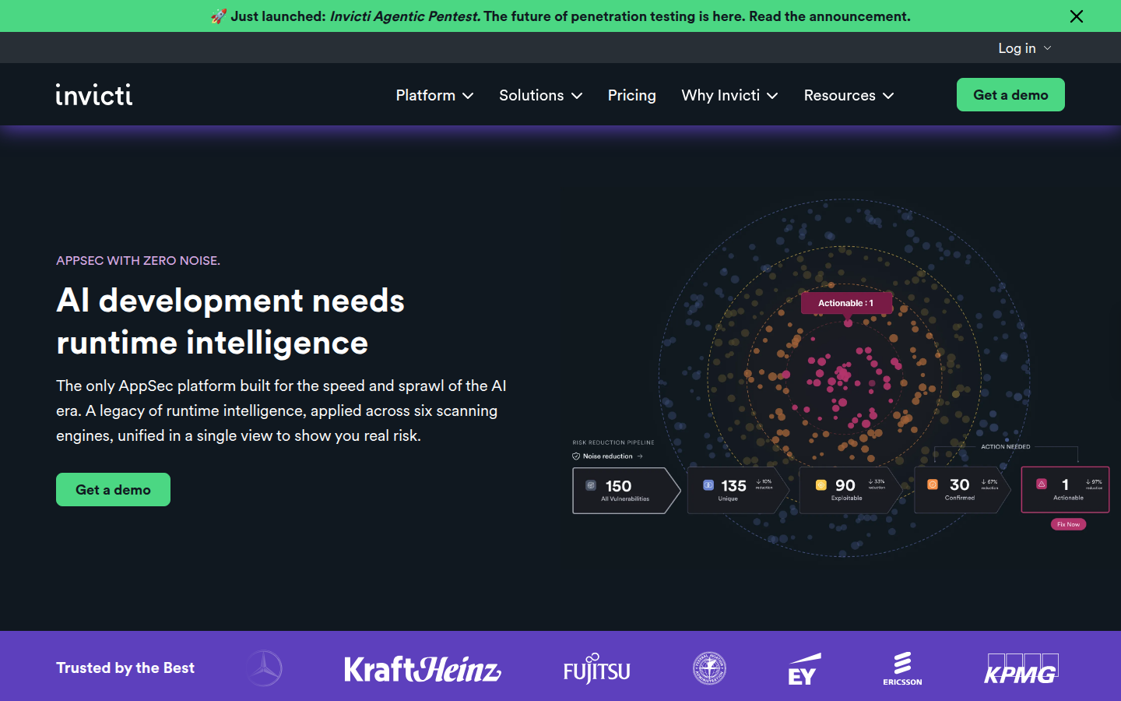Screen dimensions: 1121x701
Task: Click 'Invicti Agentic Pentest' in the banner
Action: [405, 16]
